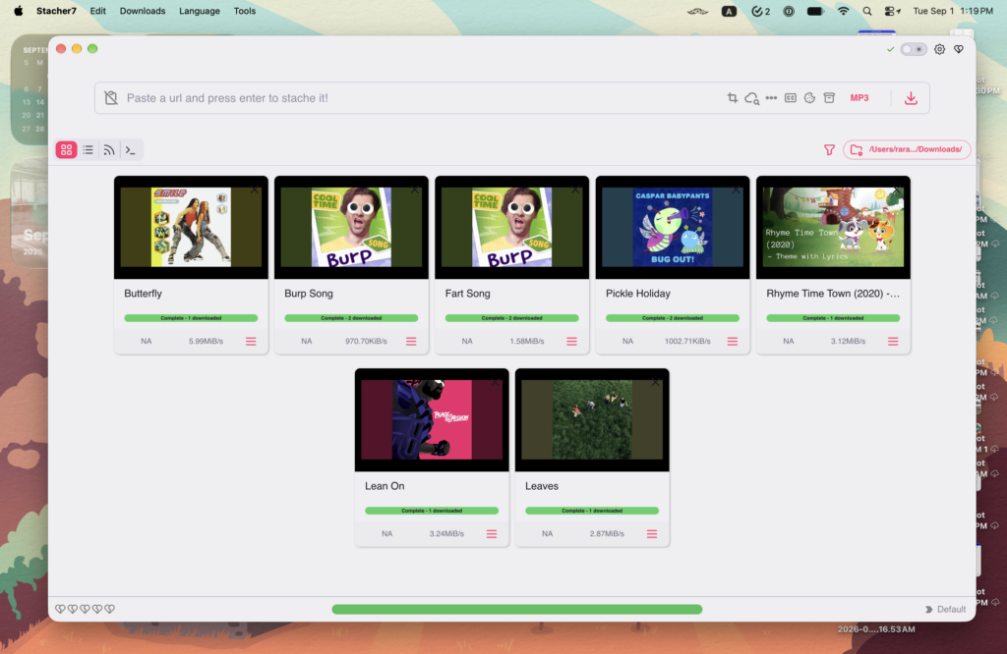The width and height of the screenshot is (1007, 654).
Task: Open Spotlight search in menu bar
Action: tap(867, 11)
